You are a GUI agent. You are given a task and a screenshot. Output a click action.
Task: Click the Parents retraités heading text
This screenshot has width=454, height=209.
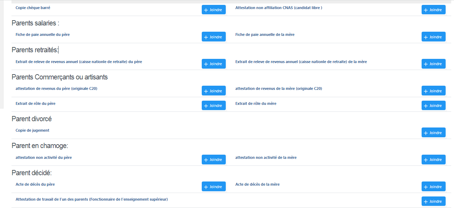[35, 50]
